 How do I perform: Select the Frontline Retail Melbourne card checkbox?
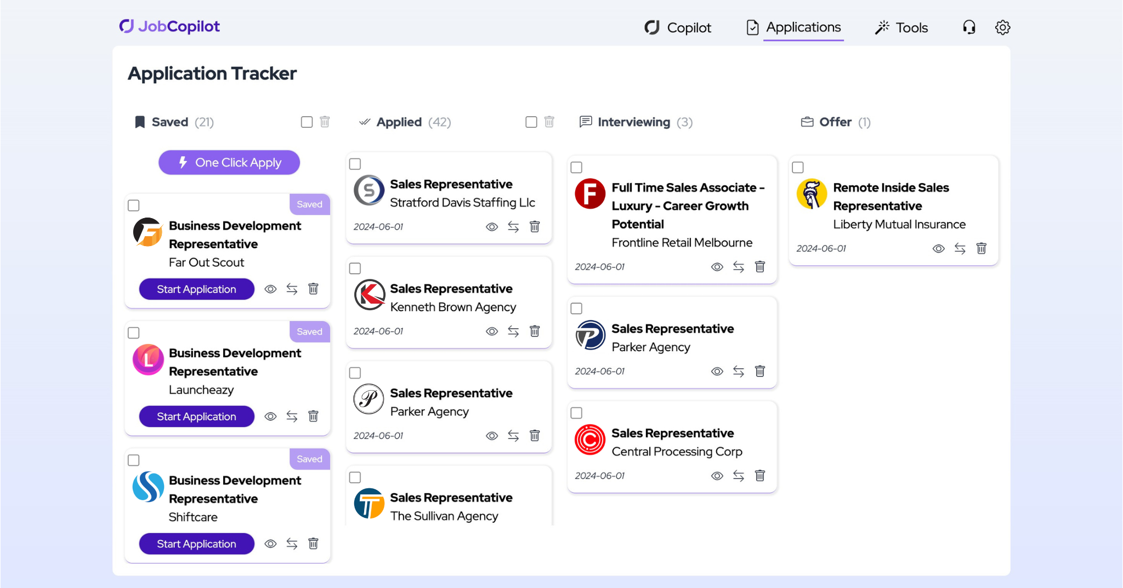576,167
